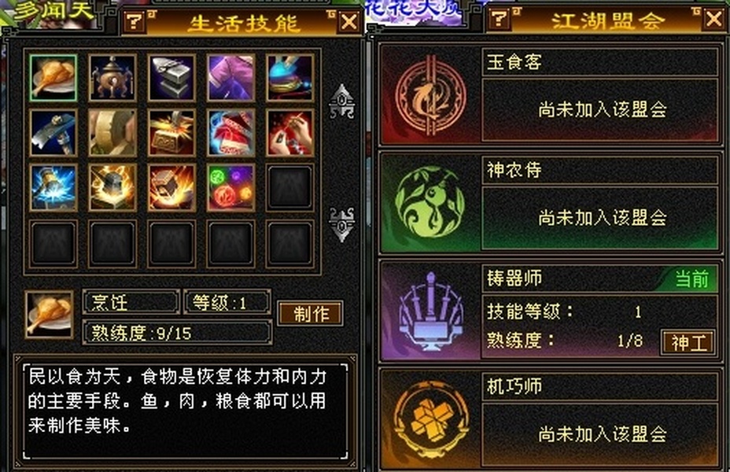
Task: Select the blue potion craft skill icon
Action: [x=289, y=78]
